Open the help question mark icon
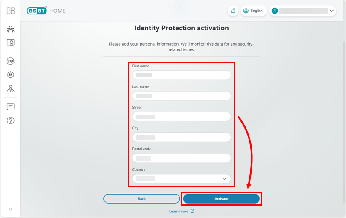Image resolution: width=346 pixels, height=218 pixels. pyautogui.click(x=11, y=120)
